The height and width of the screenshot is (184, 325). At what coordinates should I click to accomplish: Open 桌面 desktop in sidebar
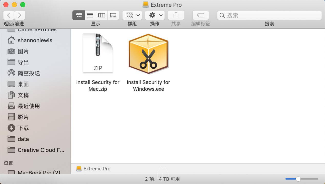point(35,84)
